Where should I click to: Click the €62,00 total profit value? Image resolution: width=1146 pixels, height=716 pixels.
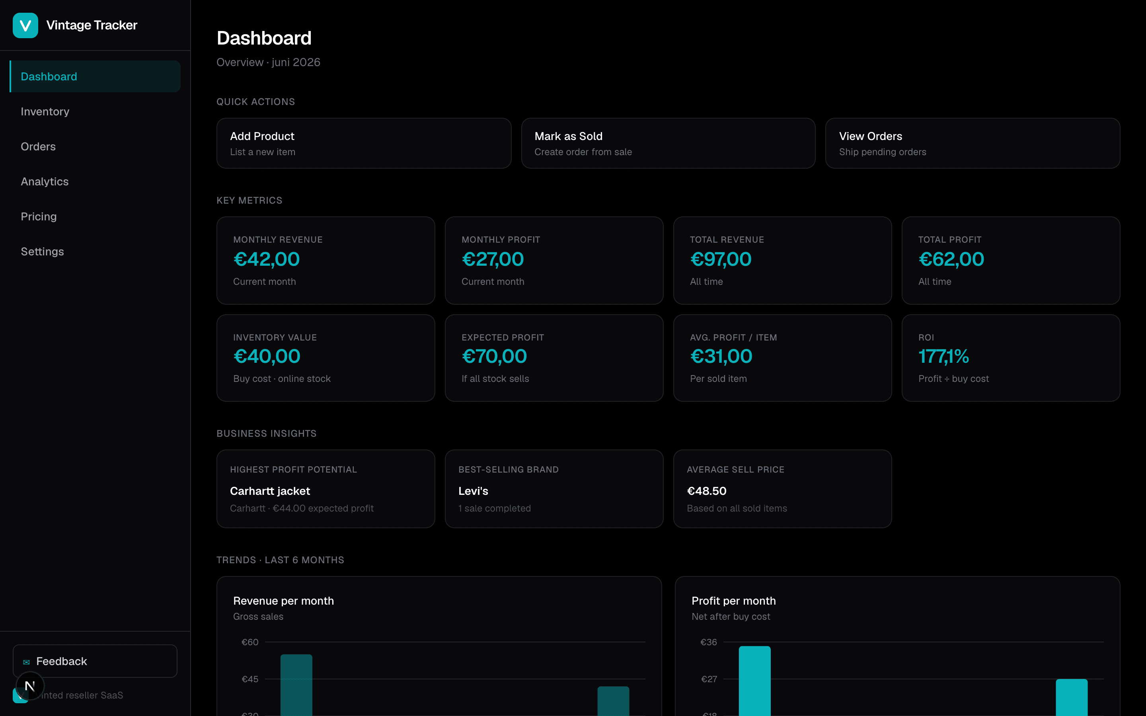pyautogui.click(x=951, y=259)
